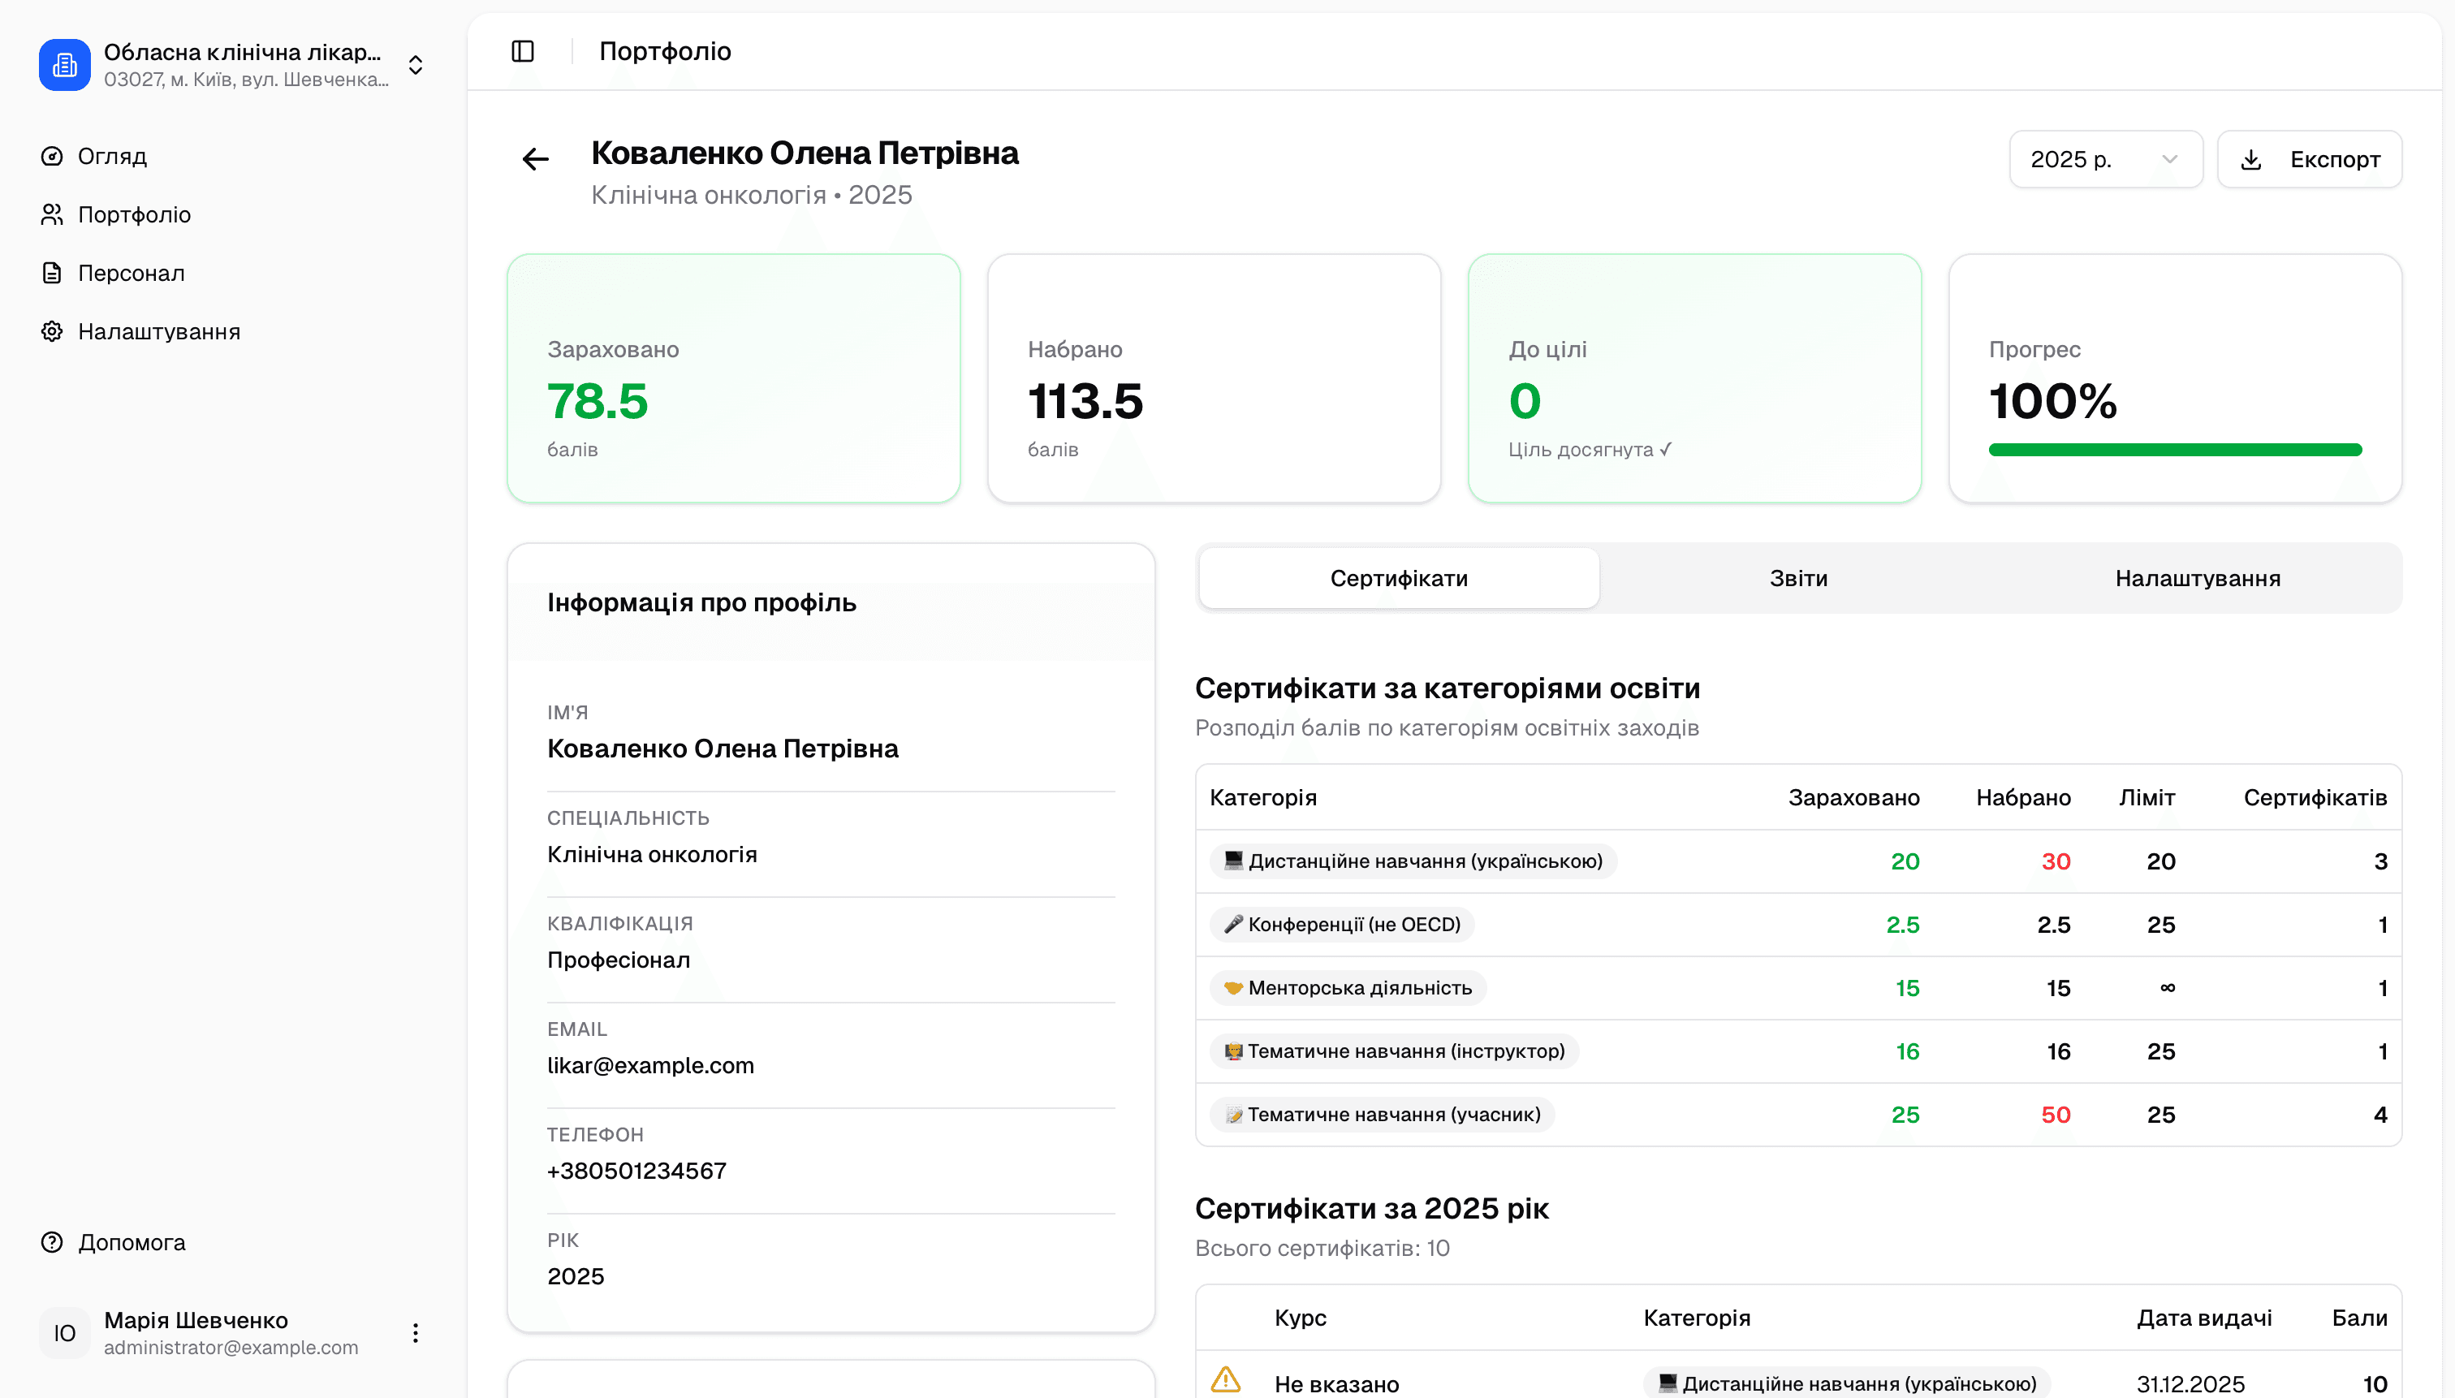The width and height of the screenshot is (2455, 1398).
Task: Switch to the Налаштування tab
Action: click(x=2197, y=577)
